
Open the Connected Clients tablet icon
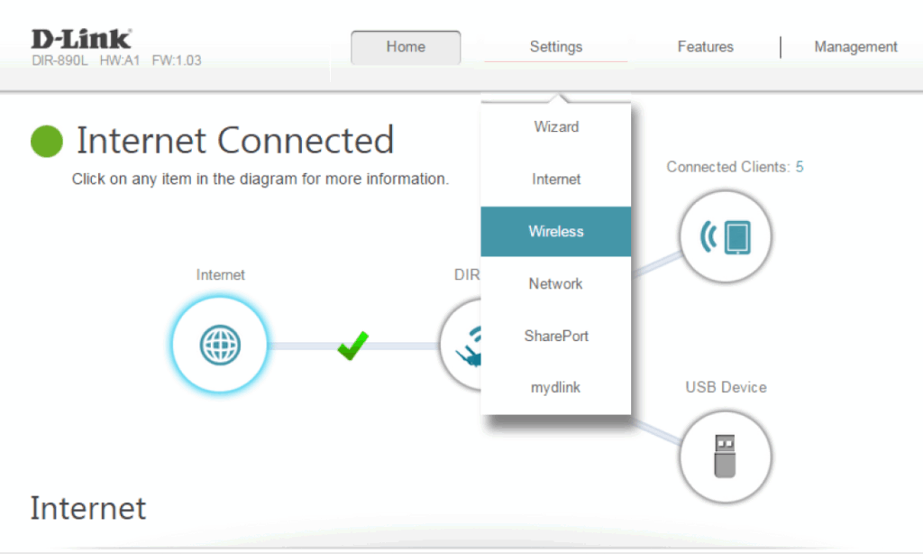pyautogui.click(x=725, y=236)
